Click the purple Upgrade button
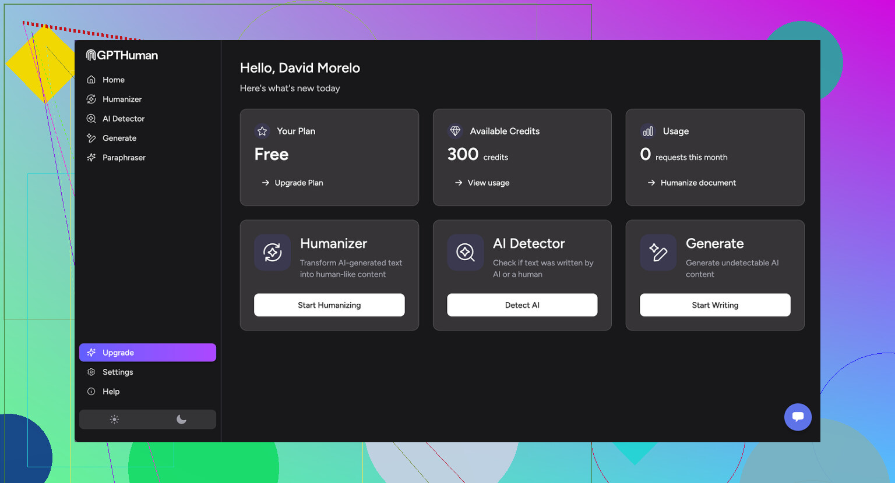 point(147,353)
